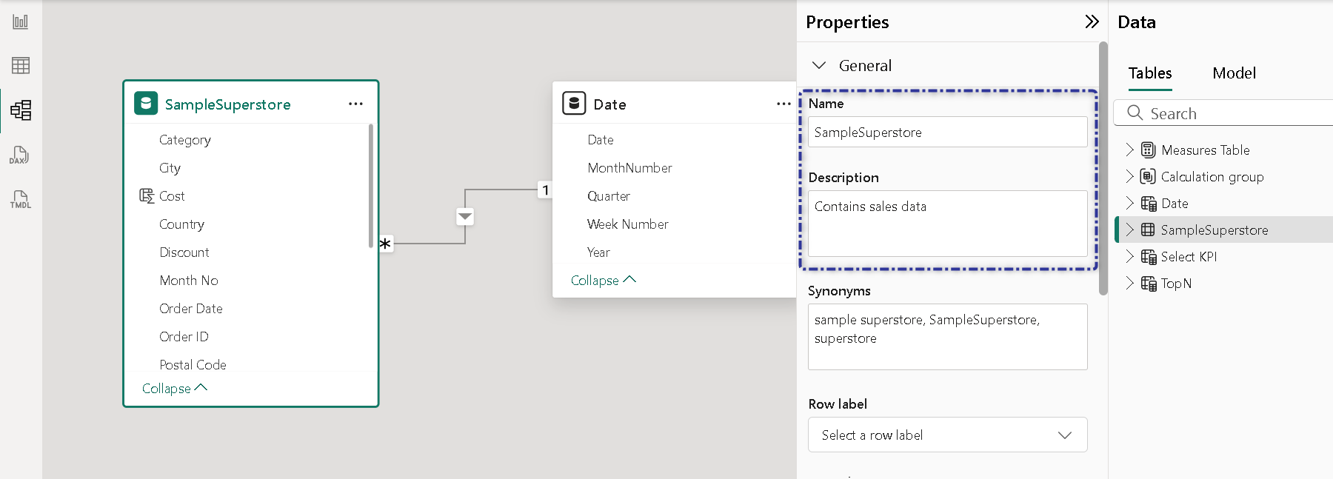The height and width of the screenshot is (479, 1333).
Task: Click SampleSuperstore table card header icon
Action: pos(146,103)
